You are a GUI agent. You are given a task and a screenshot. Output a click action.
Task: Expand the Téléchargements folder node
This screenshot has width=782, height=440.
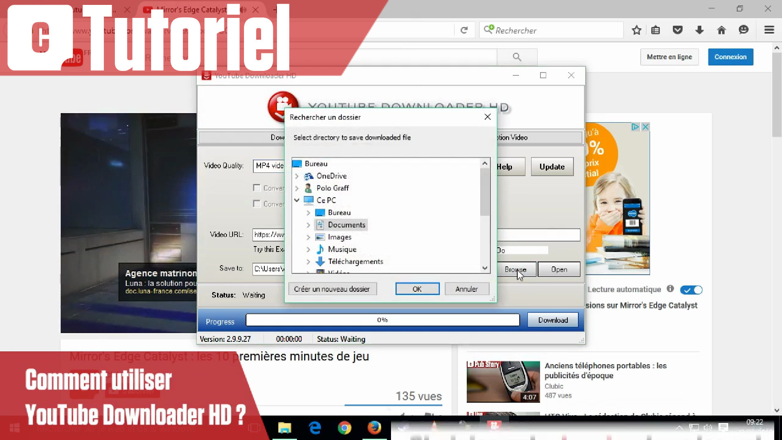tap(308, 262)
